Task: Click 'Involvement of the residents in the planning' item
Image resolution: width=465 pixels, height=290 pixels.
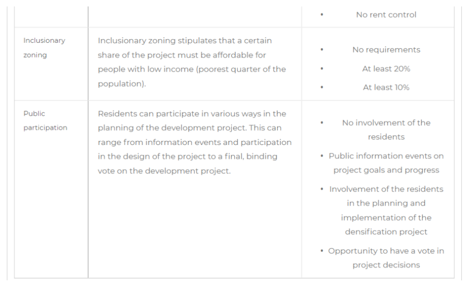Action: pos(386,210)
